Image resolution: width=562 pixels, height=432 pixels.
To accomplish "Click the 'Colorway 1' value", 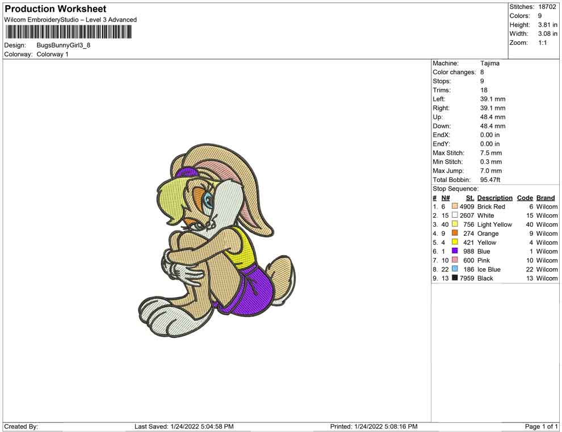I will coord(52,54).
